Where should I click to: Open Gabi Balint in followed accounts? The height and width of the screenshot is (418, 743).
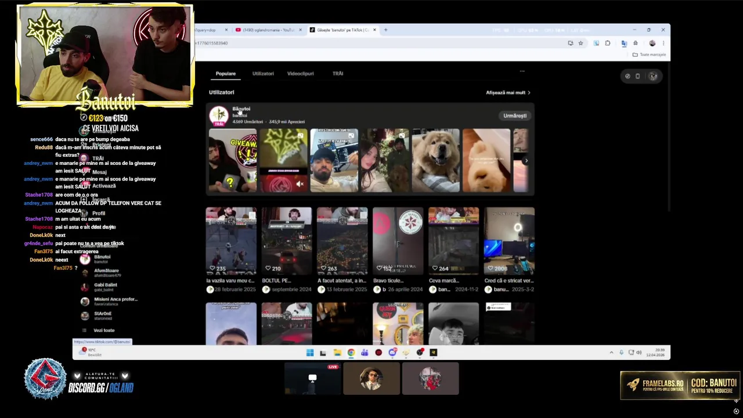pos(99,287)
